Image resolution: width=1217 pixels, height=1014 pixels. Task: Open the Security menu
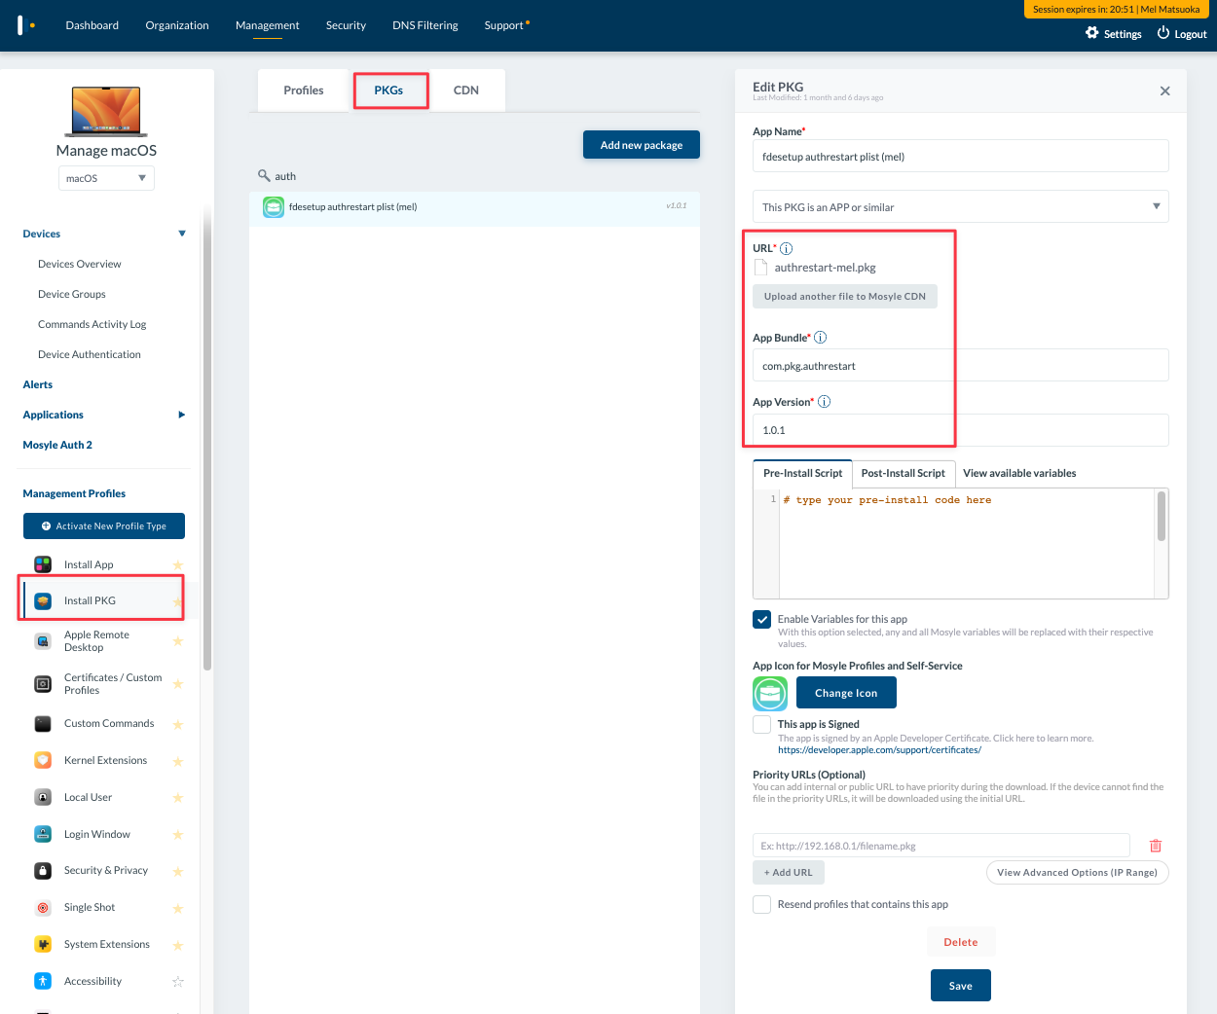[x=346, y=25]
